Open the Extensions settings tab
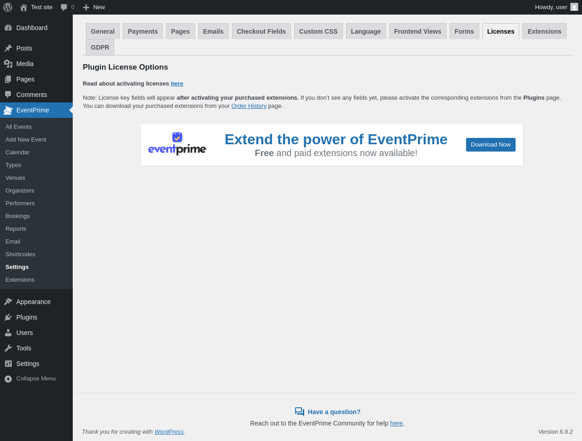582x441 pixels. pos(544,31)
